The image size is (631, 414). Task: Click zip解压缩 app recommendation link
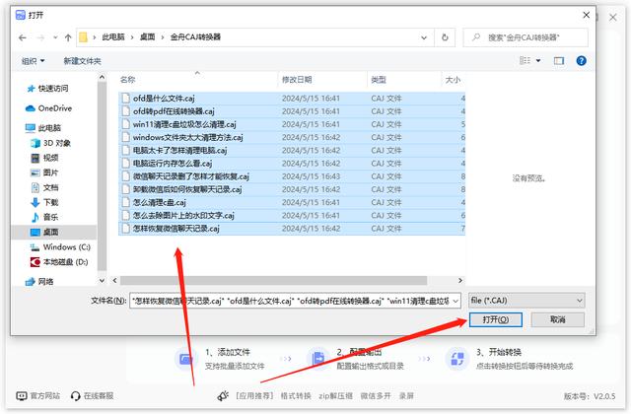[335, 396]
